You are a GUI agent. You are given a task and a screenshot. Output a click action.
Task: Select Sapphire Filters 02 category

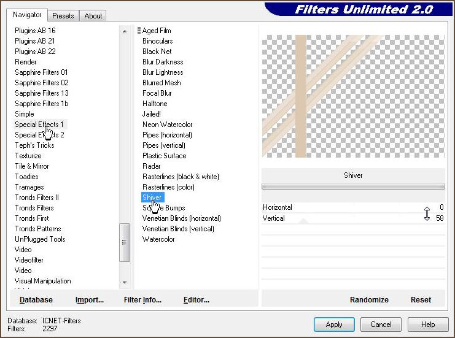[x=42, y=83]
